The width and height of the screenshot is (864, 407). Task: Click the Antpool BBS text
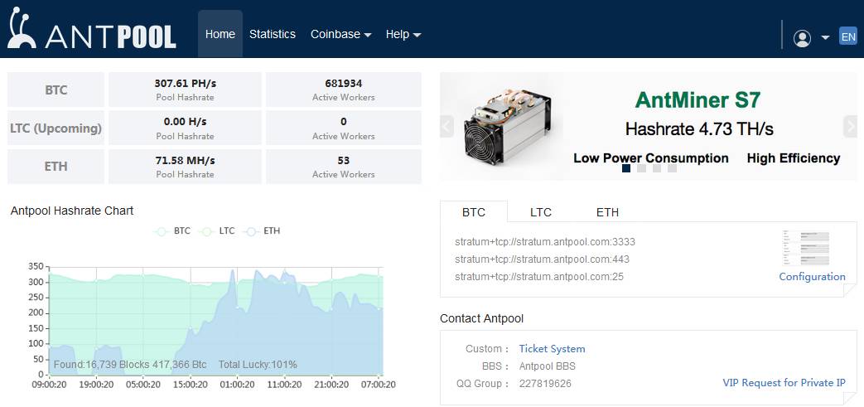point(548,366)
